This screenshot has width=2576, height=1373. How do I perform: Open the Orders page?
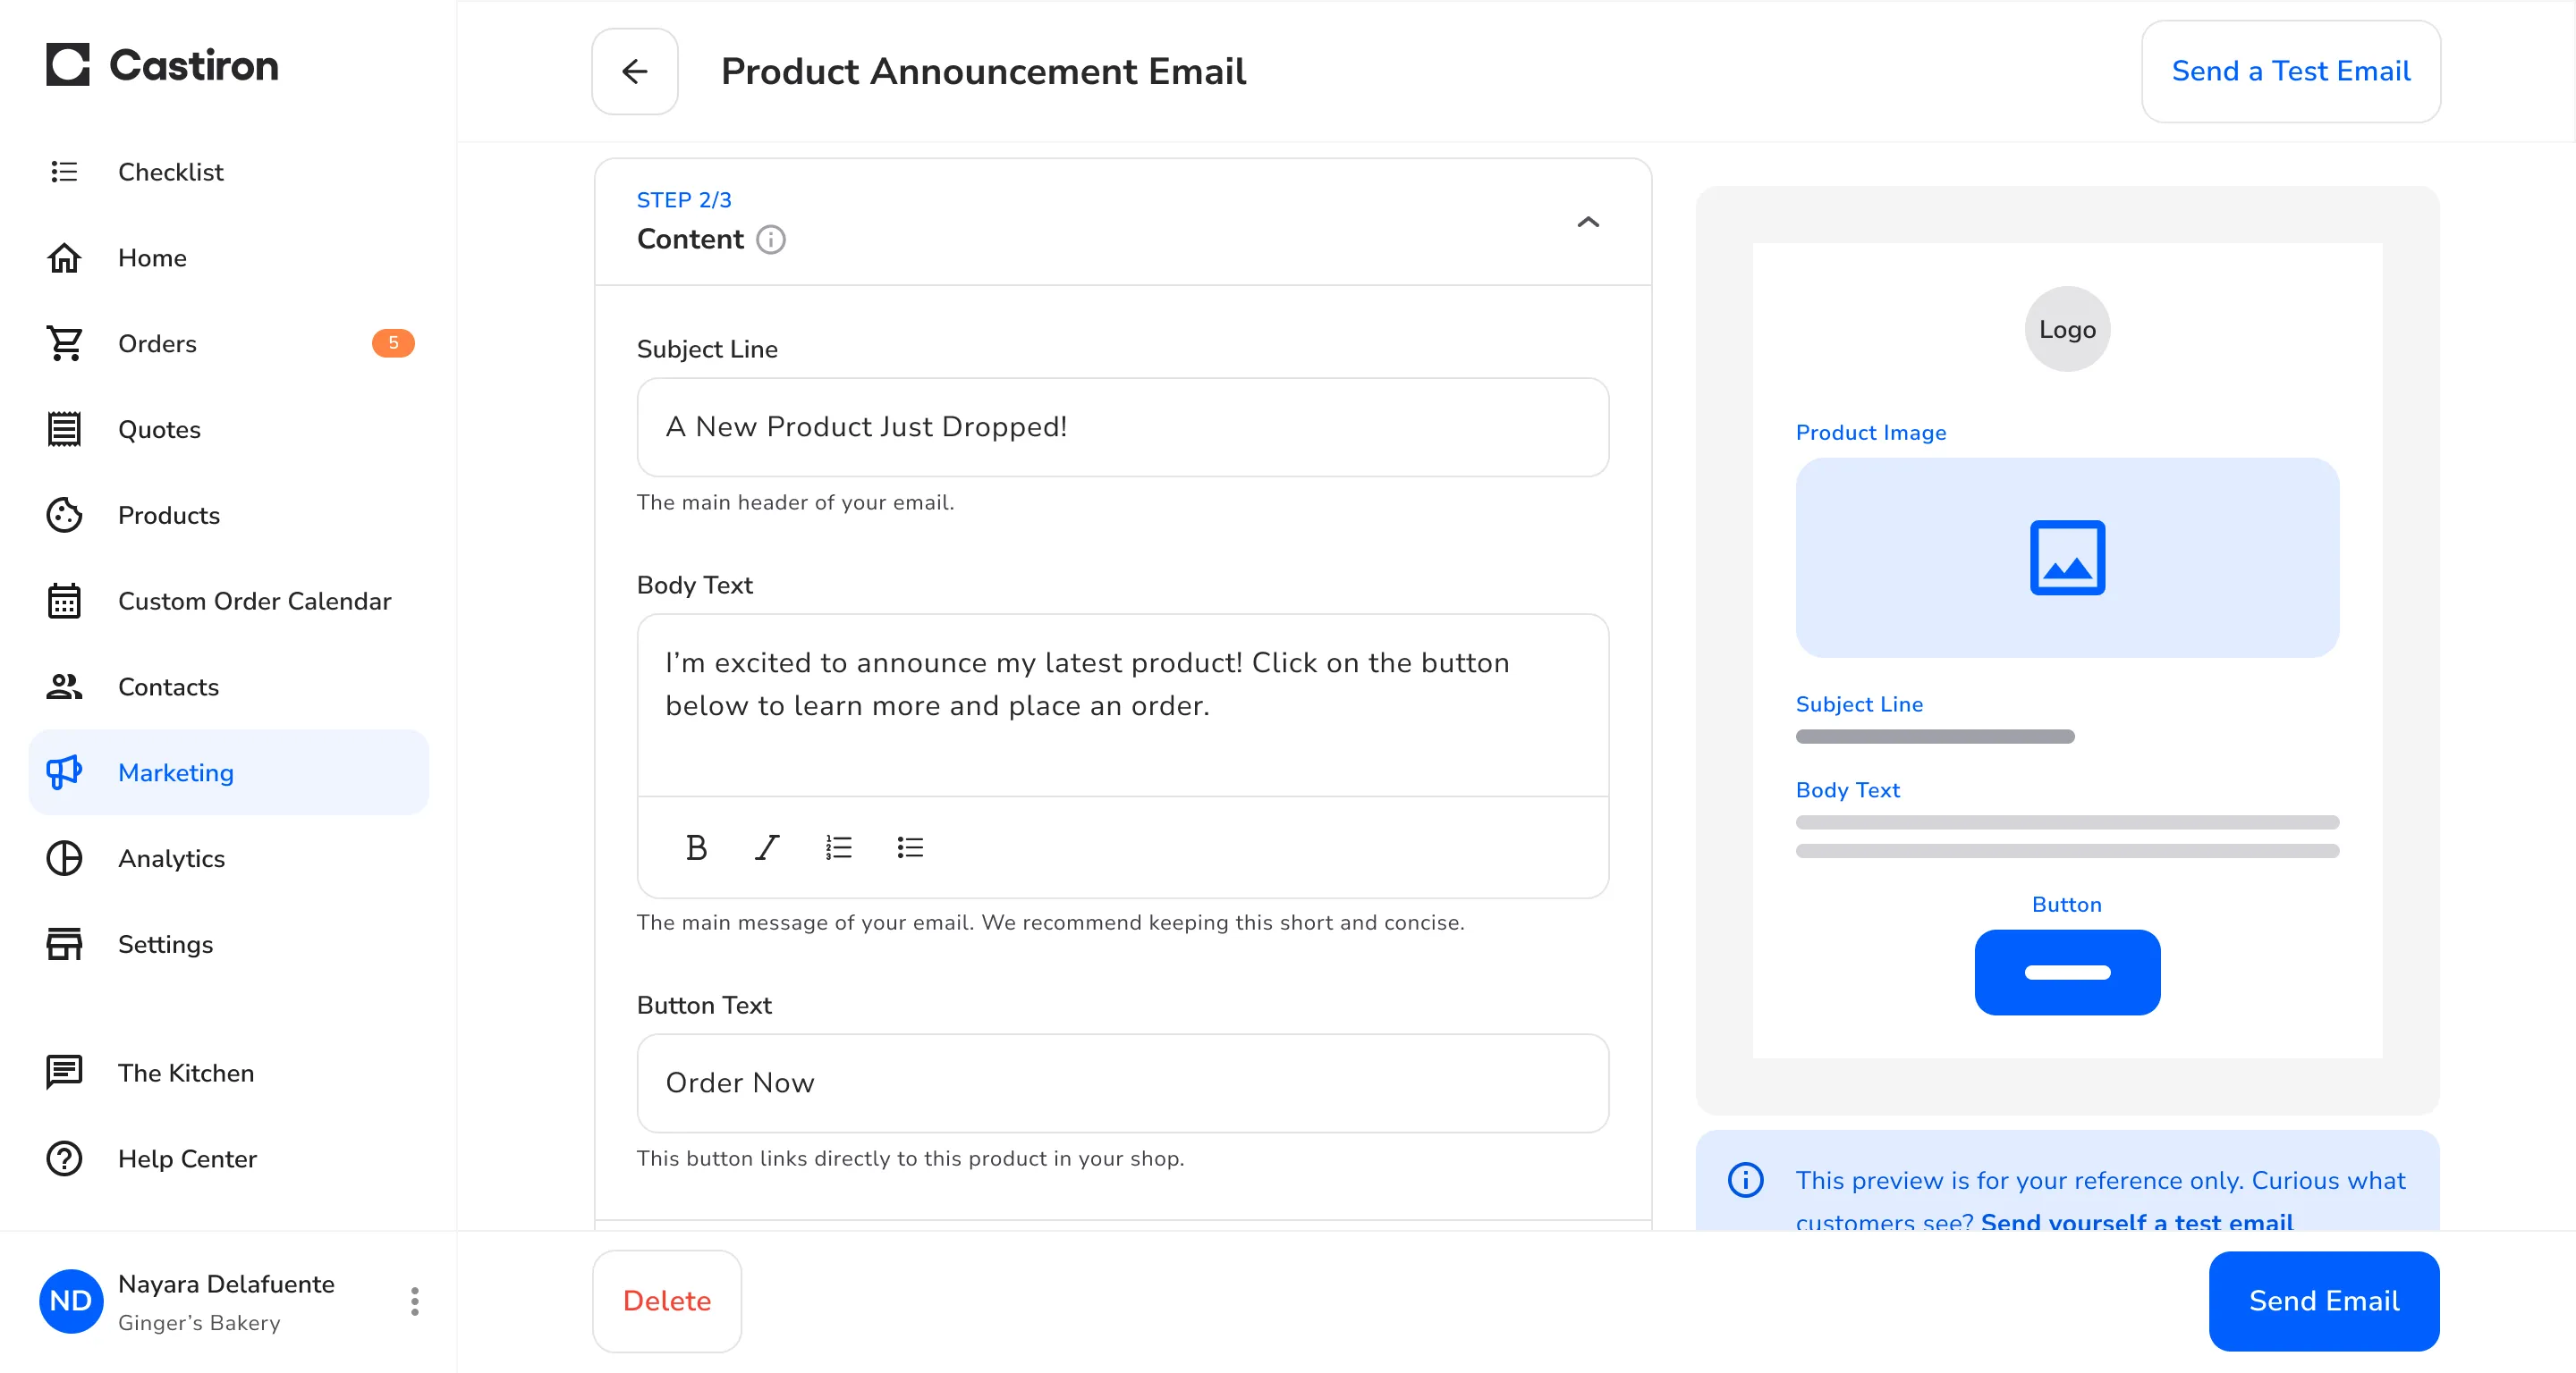pyautogui.click(x=157, y=344)
